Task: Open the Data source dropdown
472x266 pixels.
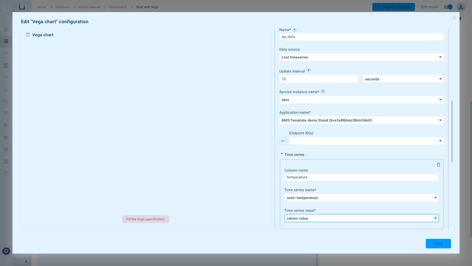Action: pos(362,57)
